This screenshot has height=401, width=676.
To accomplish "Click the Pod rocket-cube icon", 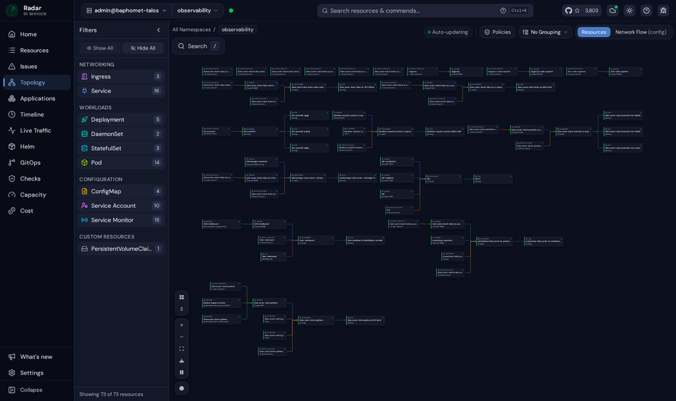I will click(x=84, y=162).
